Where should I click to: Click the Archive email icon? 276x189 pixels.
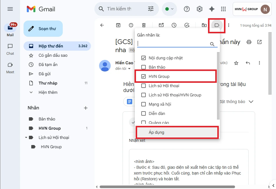point(118,25)
